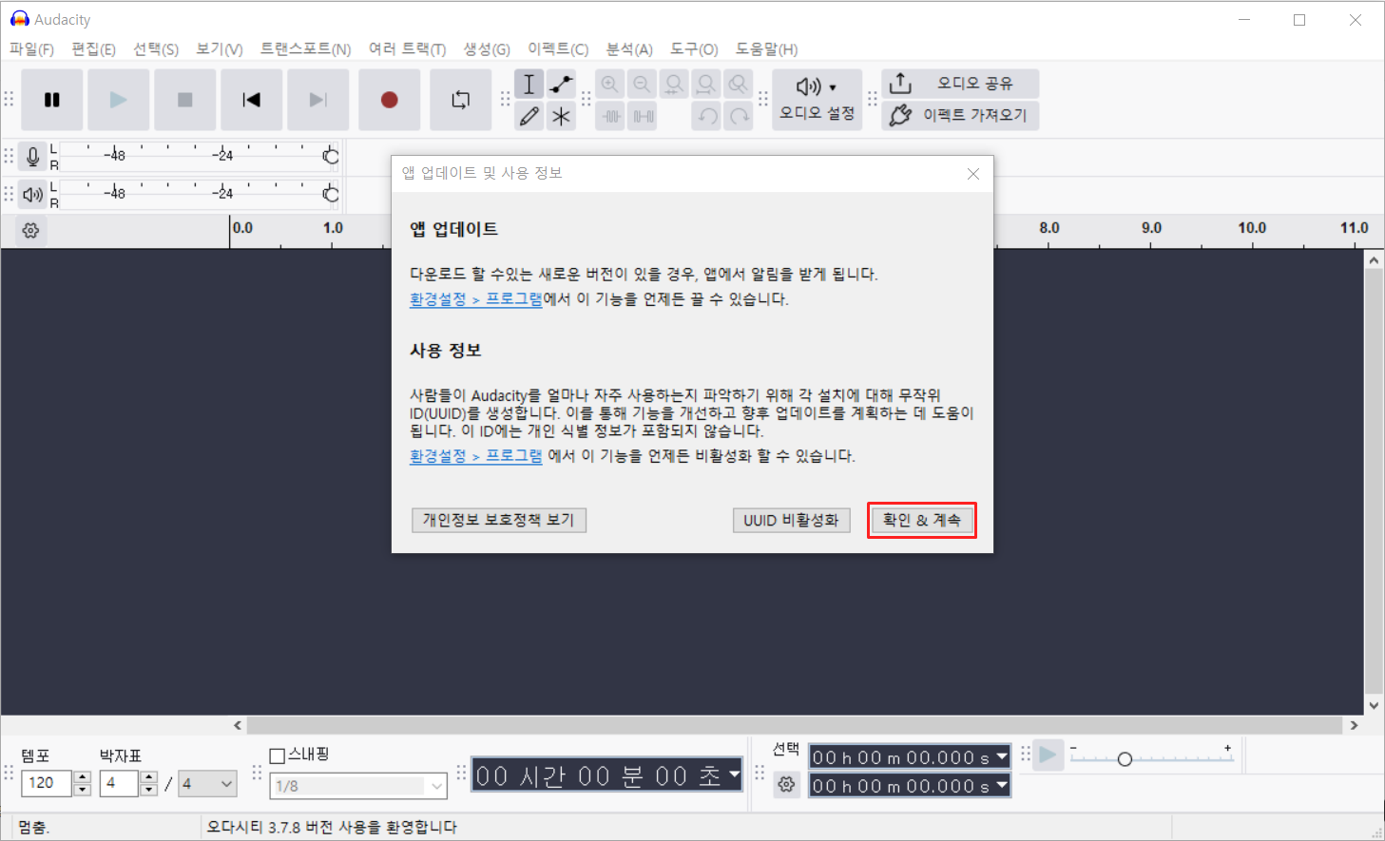Adjust the playback level slider knob

(x=331, y=195)
